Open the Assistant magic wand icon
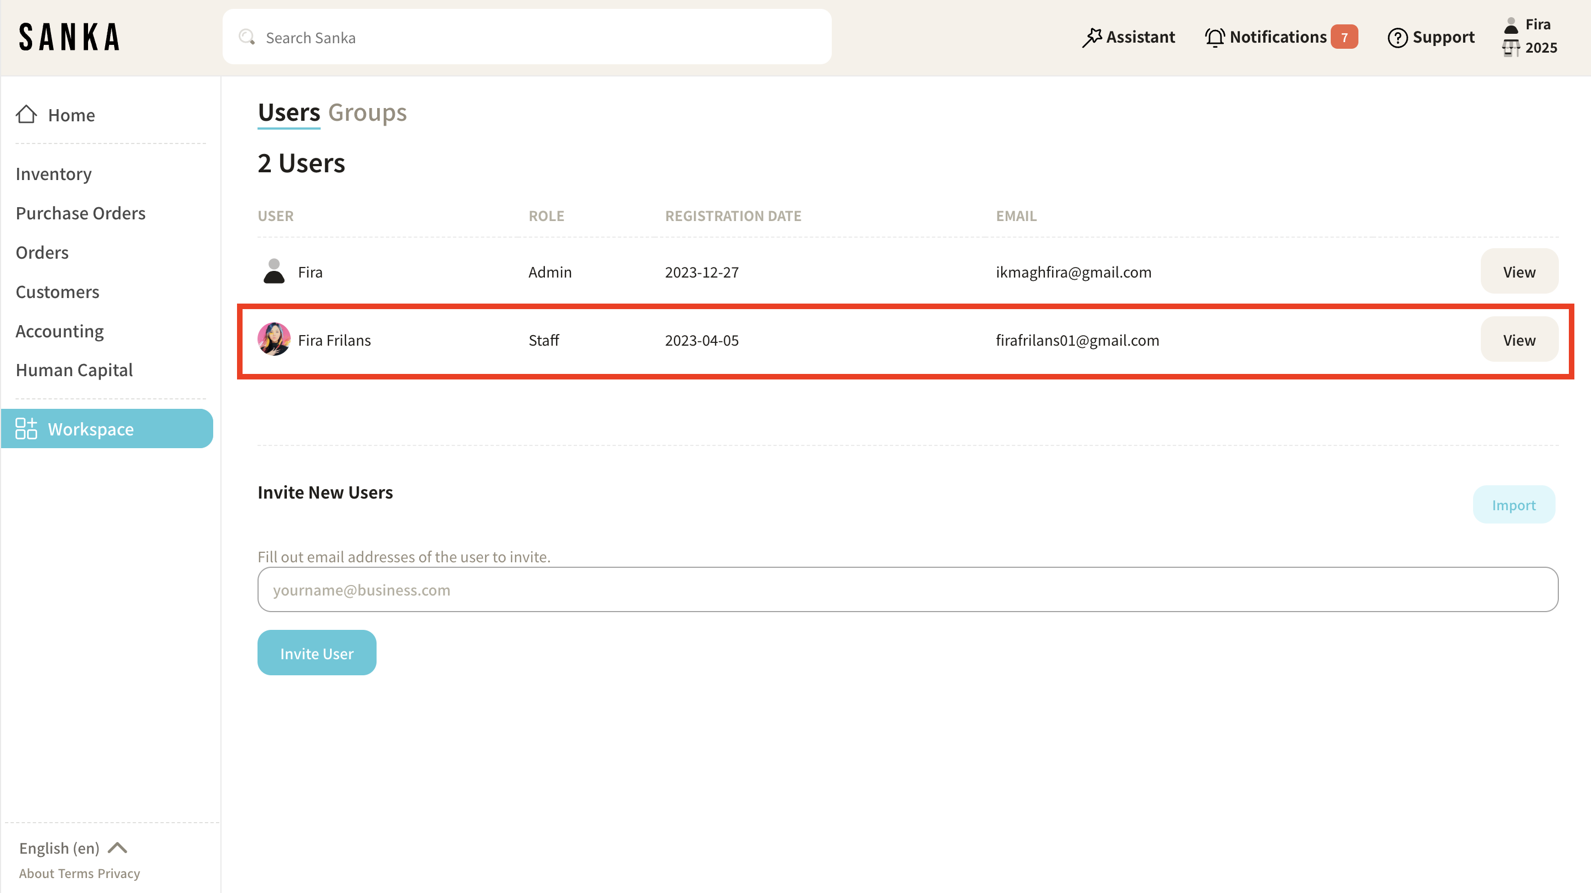Image resolution: width=1591 pixels, height=893 pixels. pyautogui.click(x=1091, y=37)
